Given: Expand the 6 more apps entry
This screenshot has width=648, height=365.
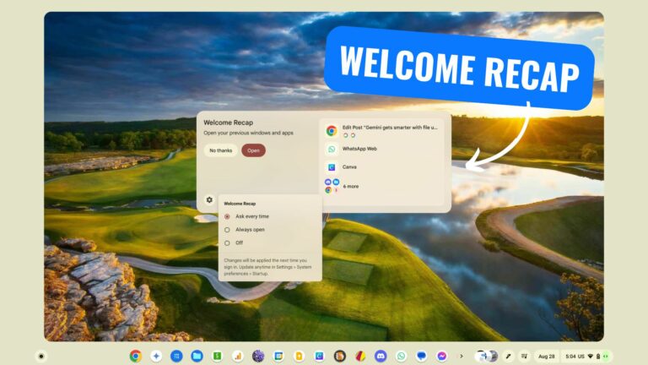Looking at the screenshot, I should (x=349, y=186).
